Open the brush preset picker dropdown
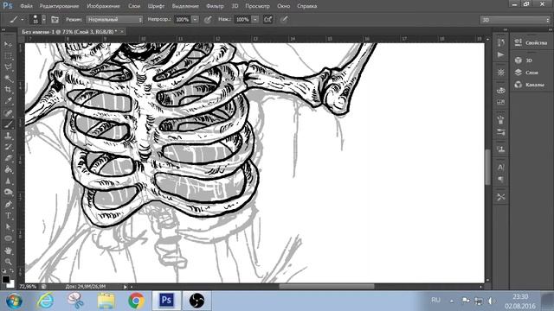Screen dimensions: 554x311 [x=44, y=20]
